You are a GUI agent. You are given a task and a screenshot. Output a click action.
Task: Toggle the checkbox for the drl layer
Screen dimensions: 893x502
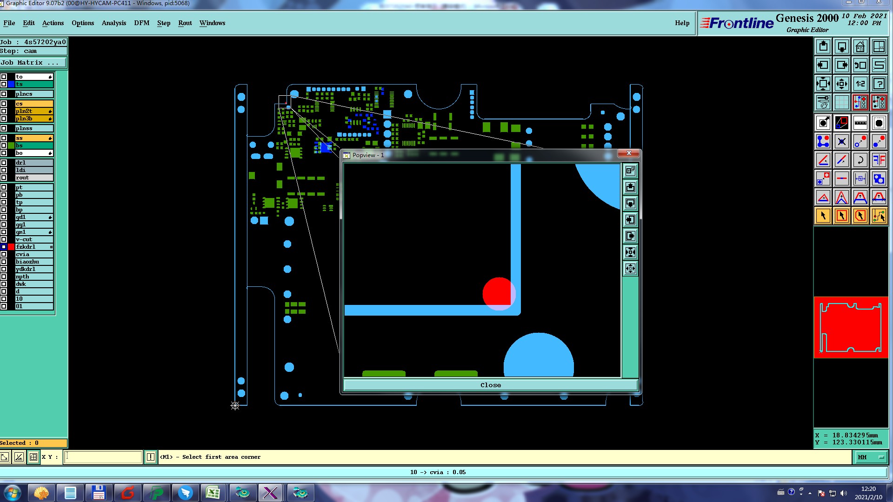click(x=4, y=163)
